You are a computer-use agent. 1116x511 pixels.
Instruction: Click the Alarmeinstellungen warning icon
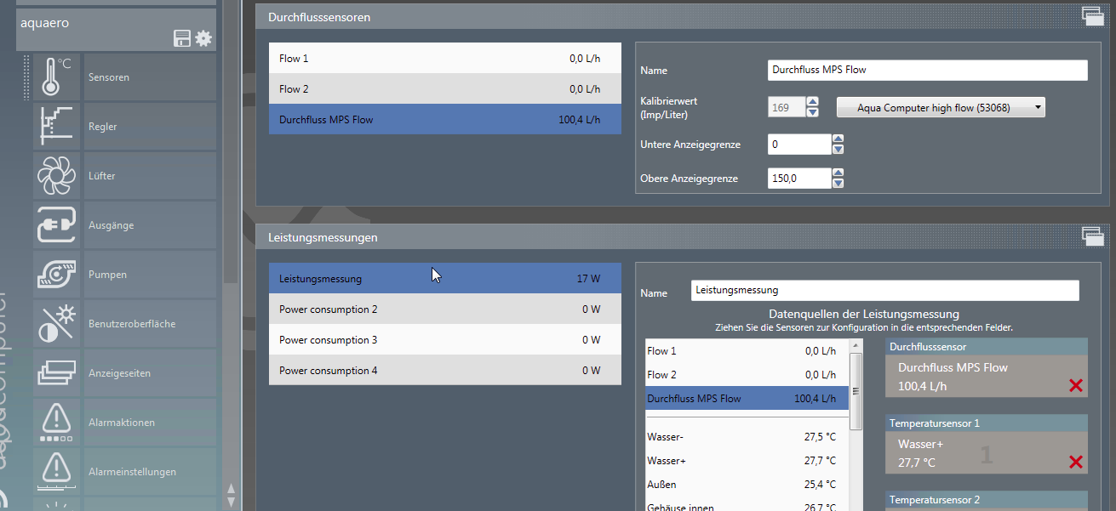click(x=56, y=471)
